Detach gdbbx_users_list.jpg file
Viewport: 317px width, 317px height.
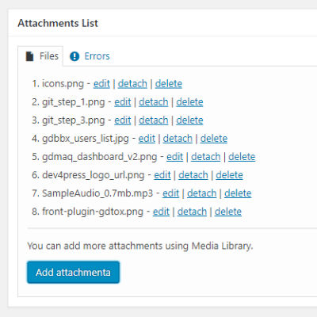178,139
